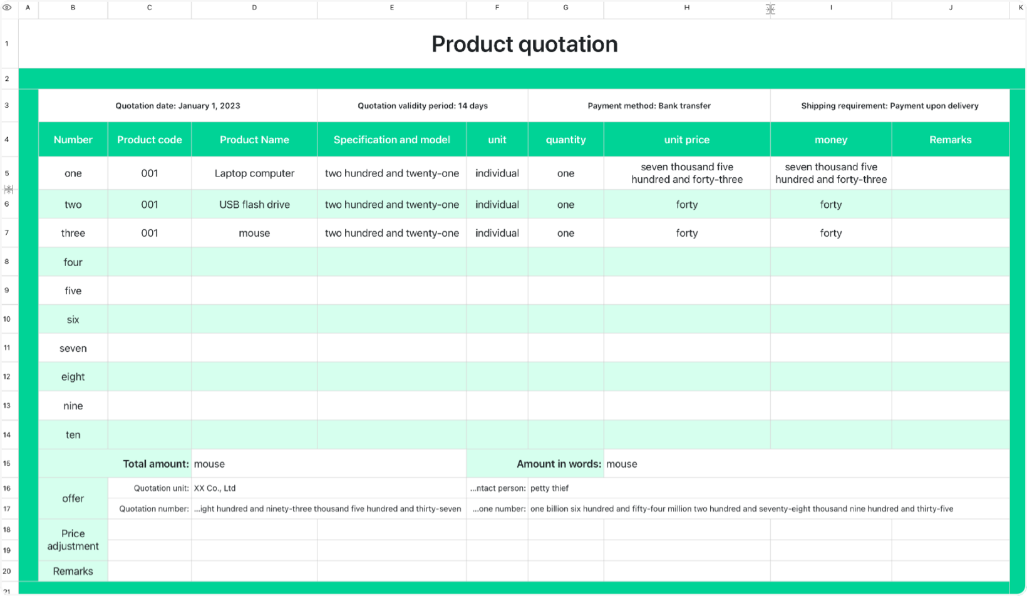Click the "Total amount:" label cell
The image size is (1027, 596).
[115, 464]
